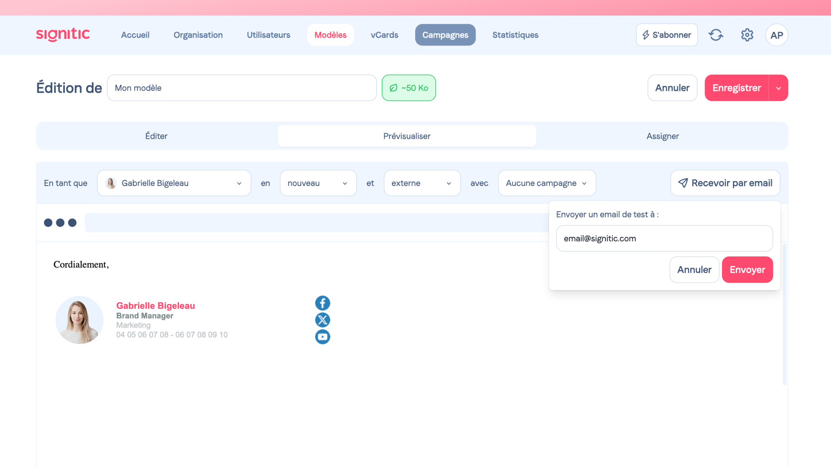This screenshot has width=831, height=467.
Task: Open the Aucune campagne dropdown
Action: coord(547,183)
